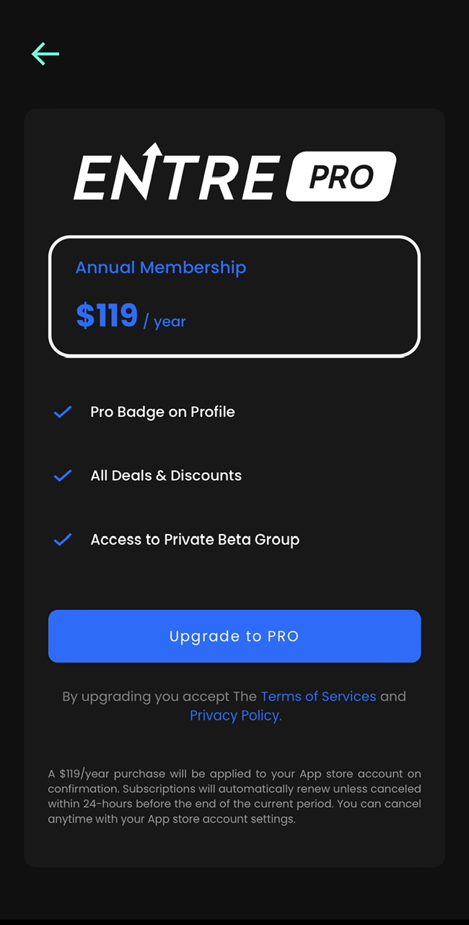Tap 'By upgrading you accept The' text
This screenshot has width=469, height=925.
pyautogui.click(x=159, y=697)
